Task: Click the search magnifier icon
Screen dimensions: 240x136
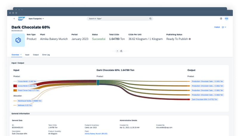Action: coord(150,18)
